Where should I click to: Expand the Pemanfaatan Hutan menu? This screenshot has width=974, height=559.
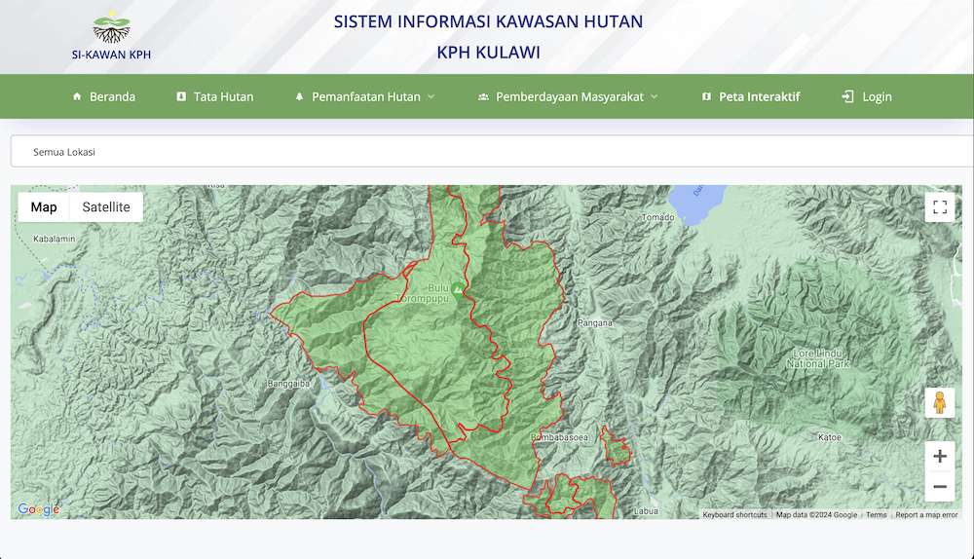click(365, 96)
